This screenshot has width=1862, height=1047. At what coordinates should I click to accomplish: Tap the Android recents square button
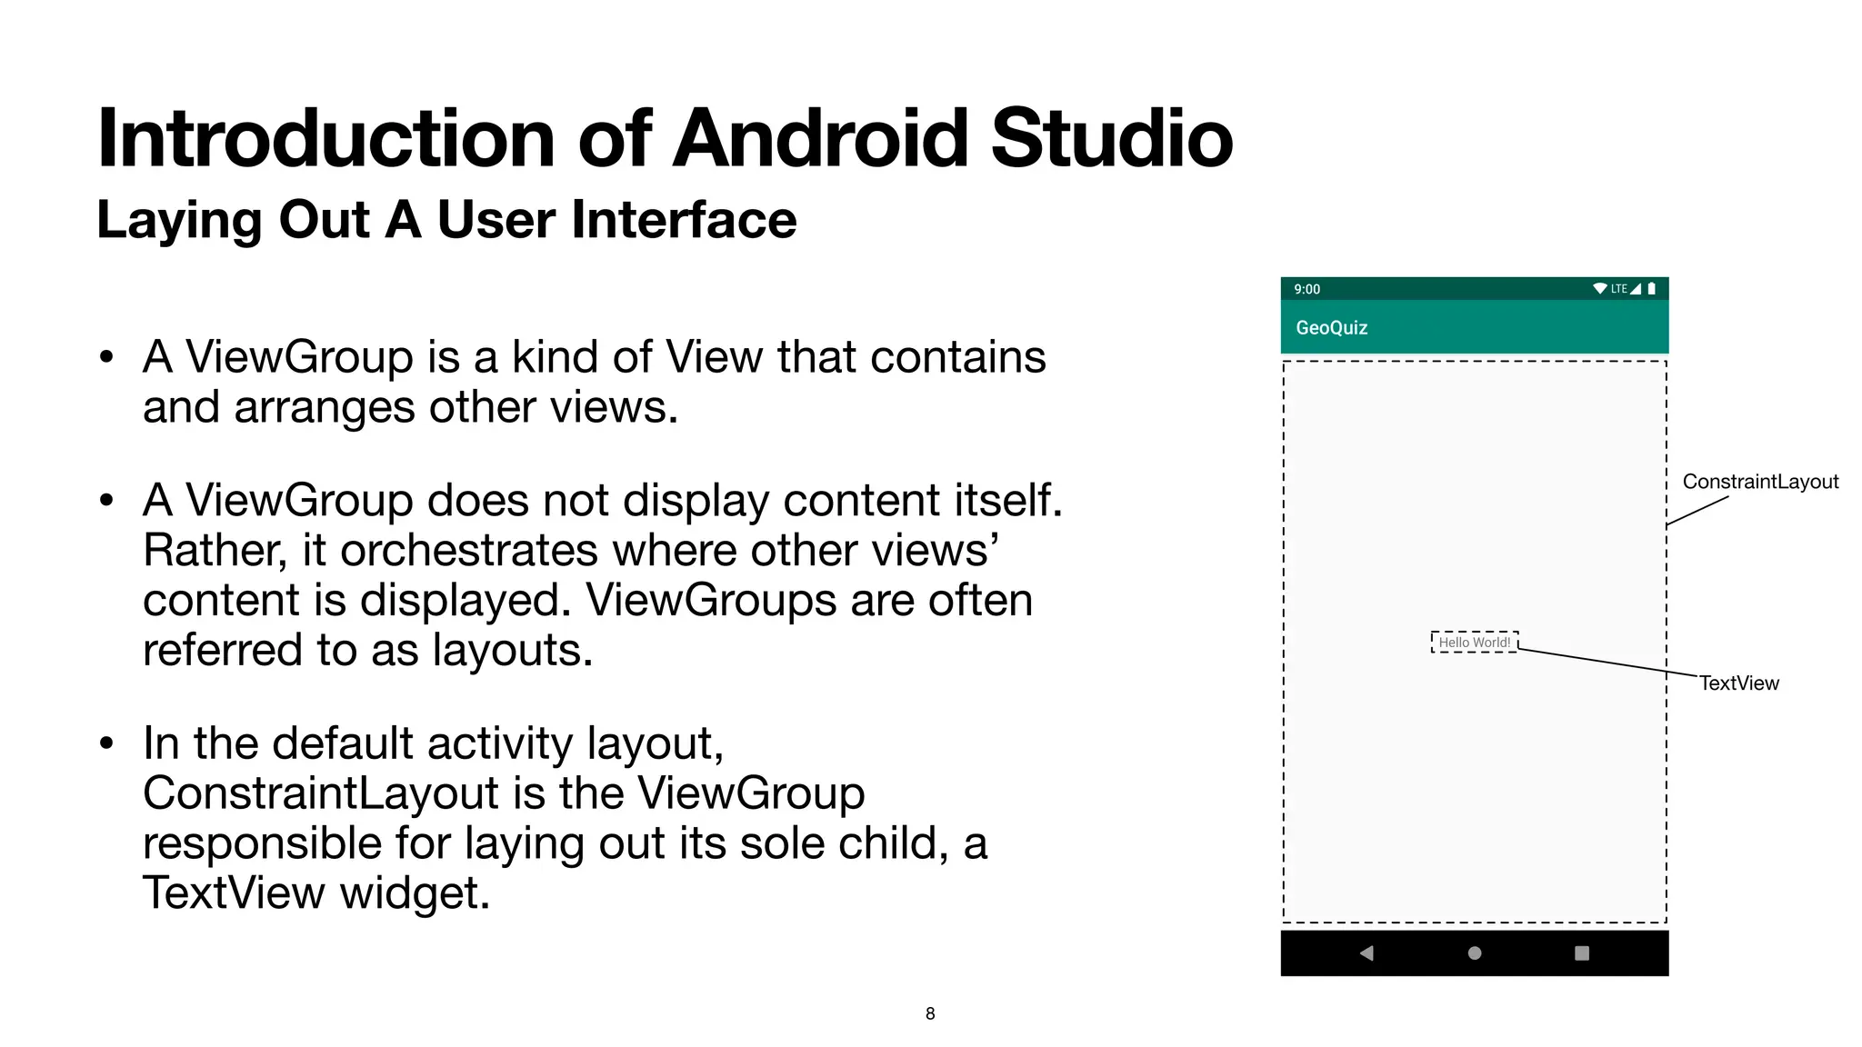pos(1582,952)
